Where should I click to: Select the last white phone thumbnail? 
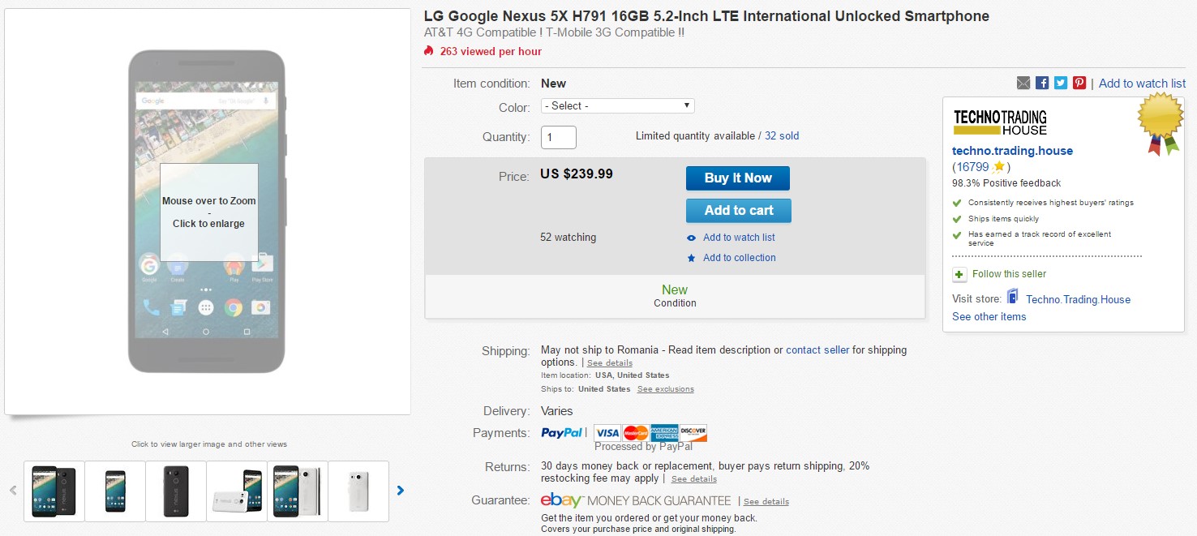pyautogui.click(x=358, y=491)
